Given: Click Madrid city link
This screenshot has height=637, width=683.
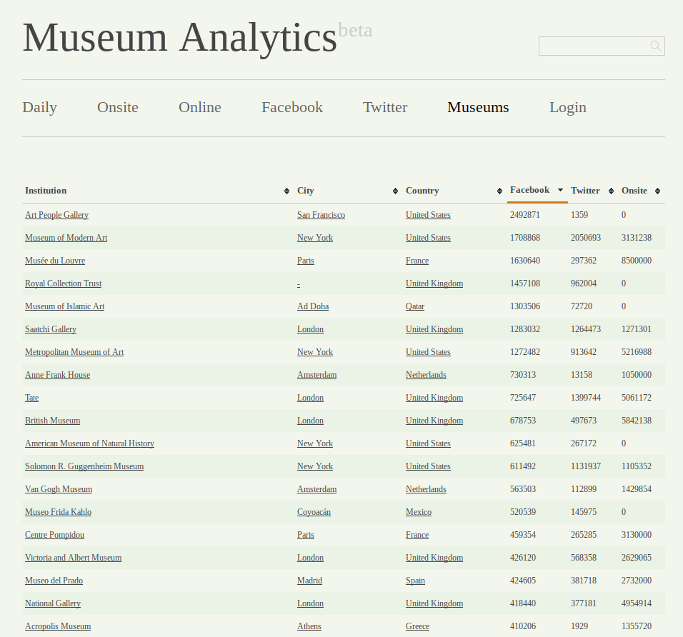Looking at the screenshot, I should coord(309,581).
